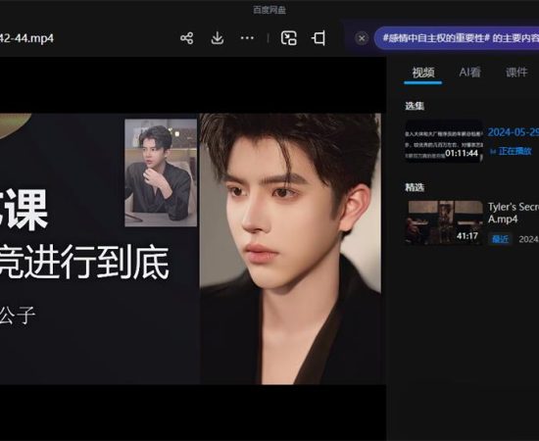Click the 最近 tag on featured video

click(500, 239)
